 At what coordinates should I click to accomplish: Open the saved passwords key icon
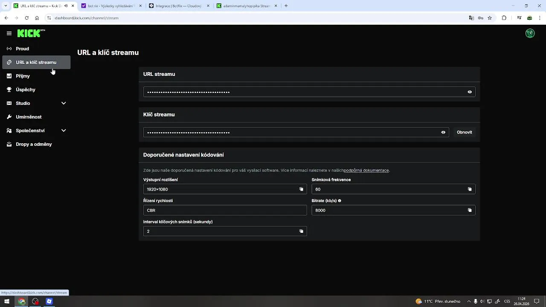pos(481,18)
